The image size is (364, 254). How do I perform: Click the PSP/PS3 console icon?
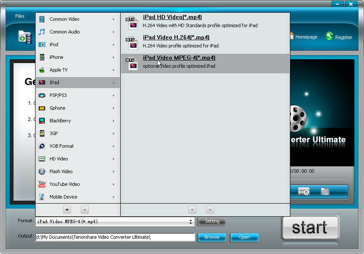pos(42,95)
